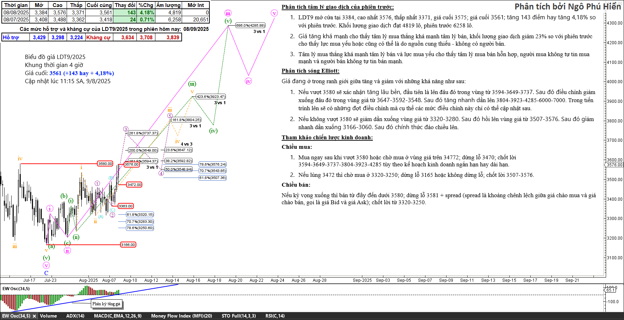Select the 423.6%(3923.47) Fibonacci extension label
This screenshot has width=624, height=320.
click(x=211, y=96)
